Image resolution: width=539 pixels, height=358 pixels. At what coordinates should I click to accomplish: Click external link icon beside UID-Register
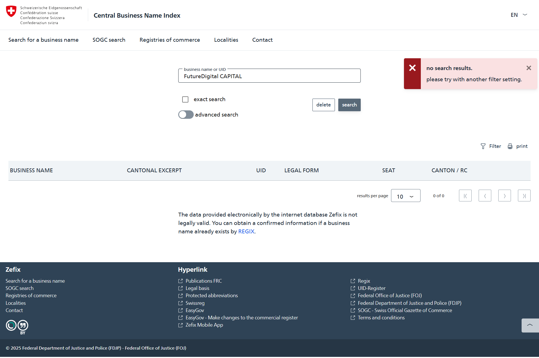pyautogui.click(x=353, y=288)
